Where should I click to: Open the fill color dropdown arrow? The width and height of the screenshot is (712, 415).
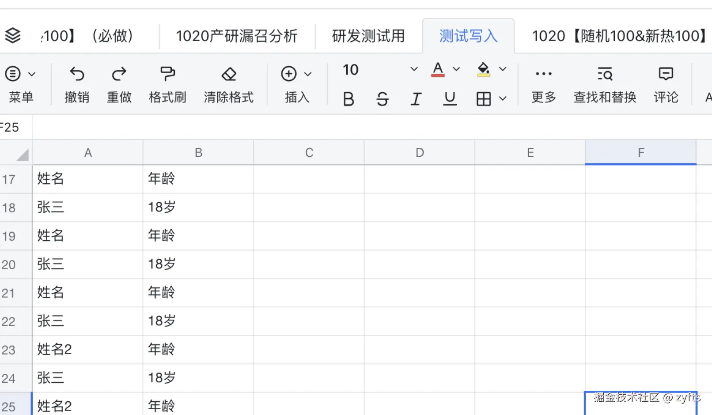coord(503,69)
